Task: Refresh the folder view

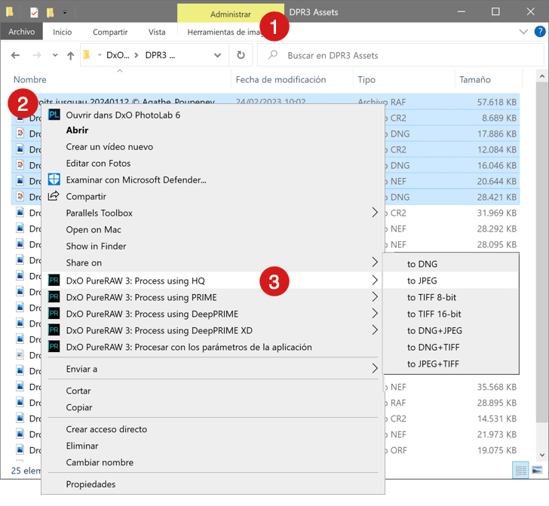Action: 241,55
